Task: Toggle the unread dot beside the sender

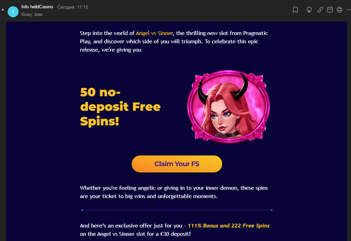Action: tap(3, 10)
